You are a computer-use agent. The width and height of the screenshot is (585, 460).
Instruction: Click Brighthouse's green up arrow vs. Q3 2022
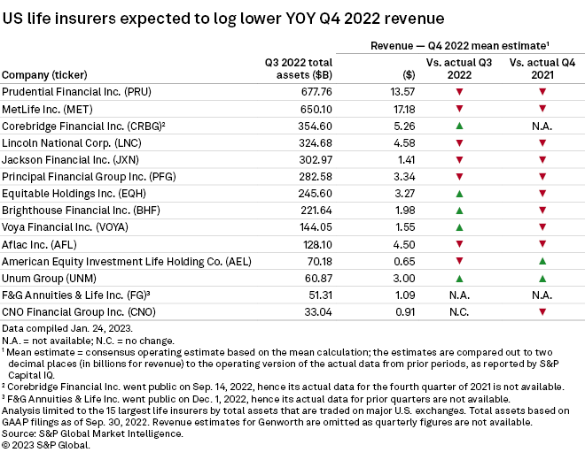[459, 211]
